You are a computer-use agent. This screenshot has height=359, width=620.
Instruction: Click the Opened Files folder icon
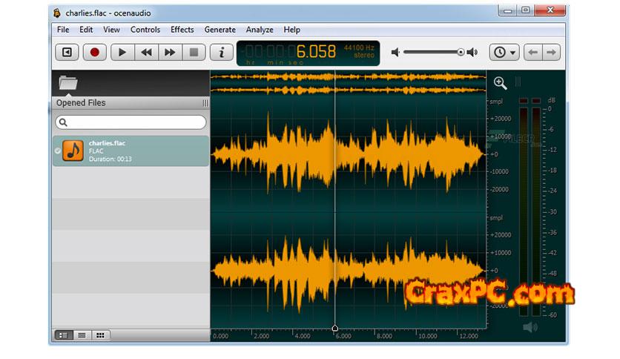(x=68, y=83)
